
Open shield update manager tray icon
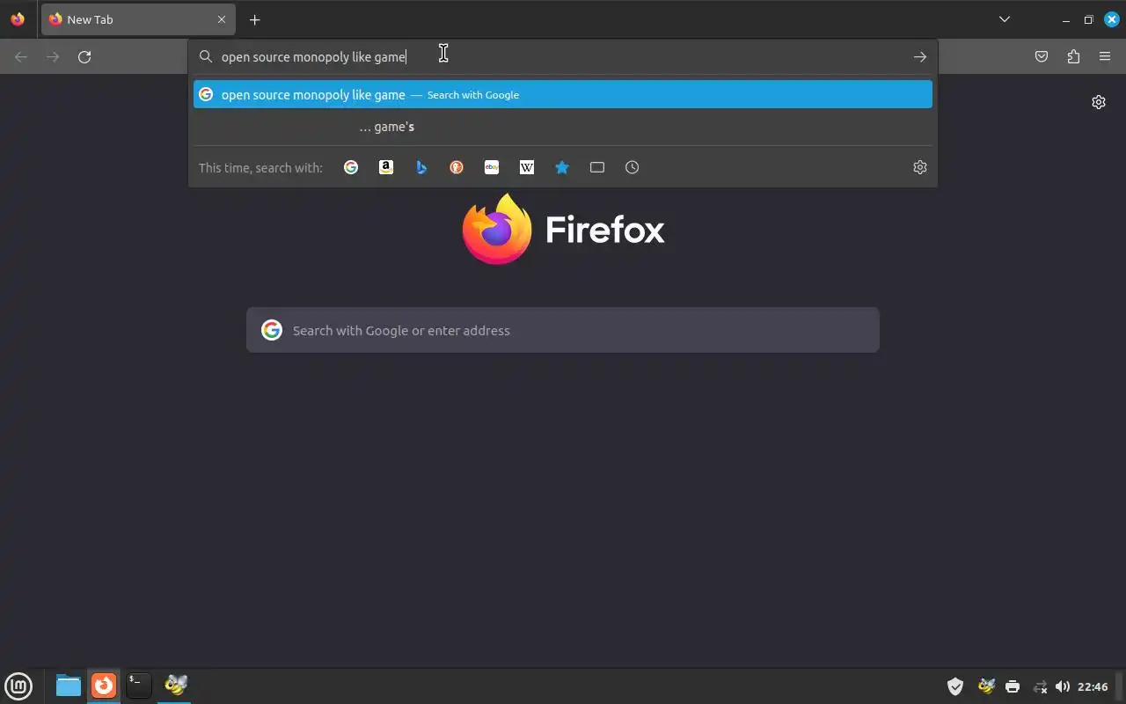[955, 686]
